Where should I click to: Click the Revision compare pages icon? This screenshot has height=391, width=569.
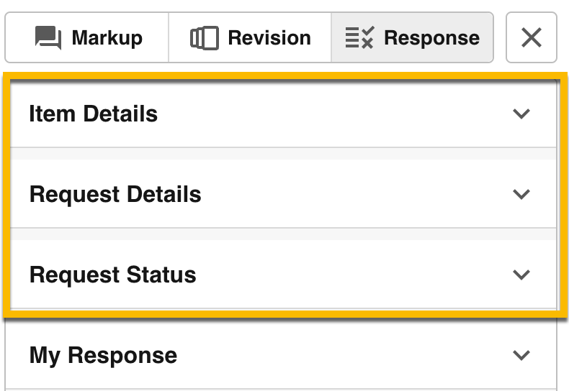tap(204, 37)
